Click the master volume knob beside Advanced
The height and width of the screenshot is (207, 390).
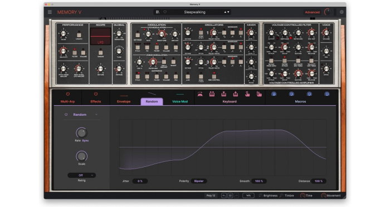(328, 12)
